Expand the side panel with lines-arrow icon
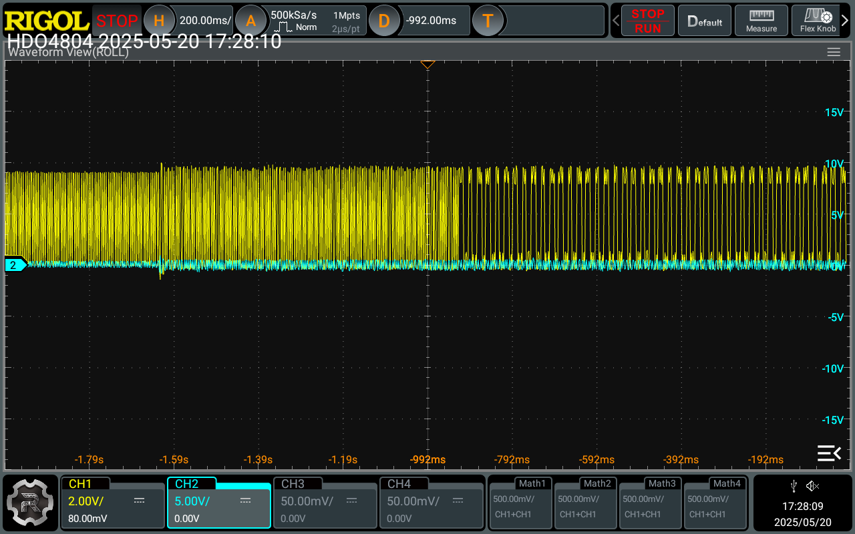This screenshot has height=534, width=855. coord(829,453)
